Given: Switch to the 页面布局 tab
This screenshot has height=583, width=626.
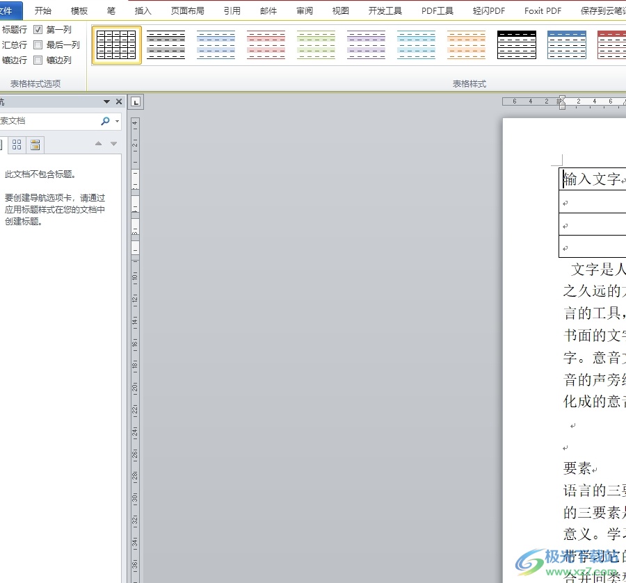Looking at the screenshot, I should (187, 10).
